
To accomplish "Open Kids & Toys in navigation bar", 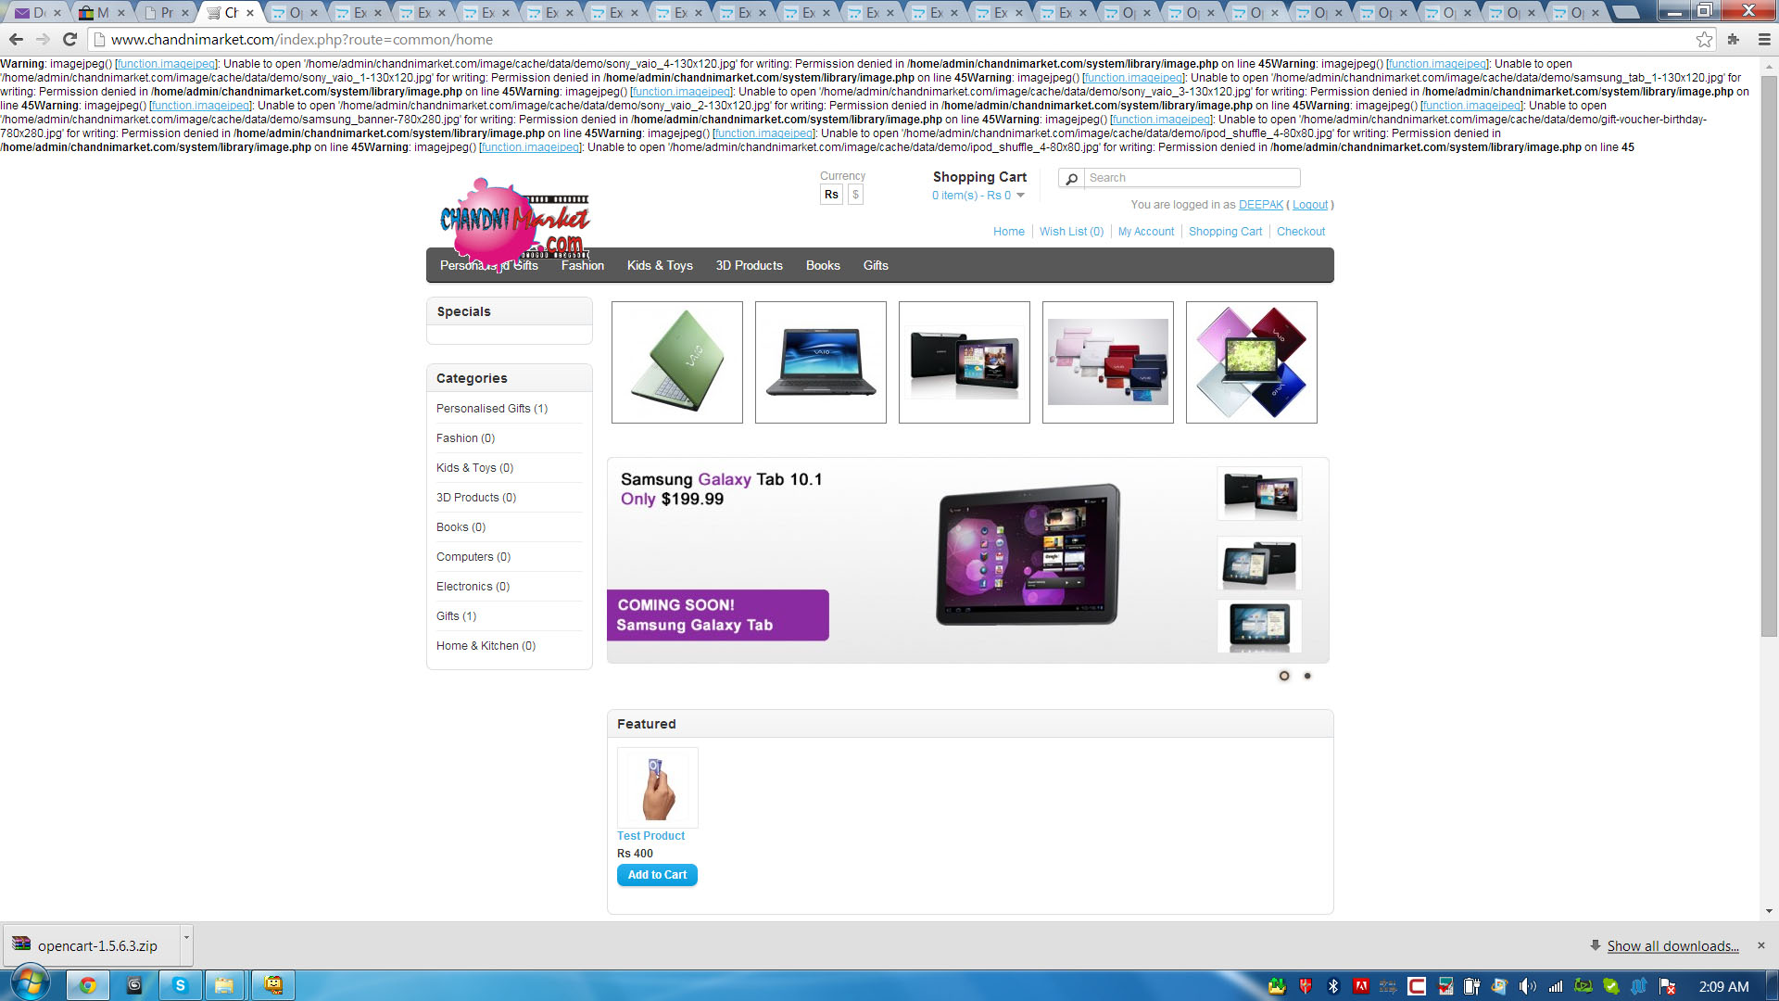I will tap(660, 266).
